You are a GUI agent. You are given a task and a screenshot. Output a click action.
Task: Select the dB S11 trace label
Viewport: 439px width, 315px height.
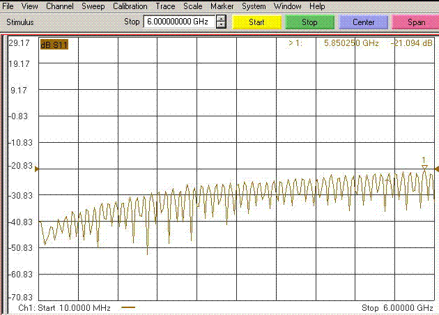(54, 45)
